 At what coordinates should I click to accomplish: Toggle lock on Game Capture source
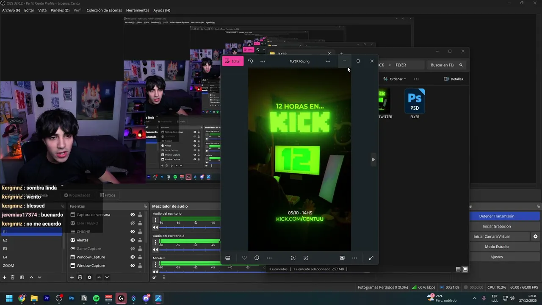coord(140,249)
